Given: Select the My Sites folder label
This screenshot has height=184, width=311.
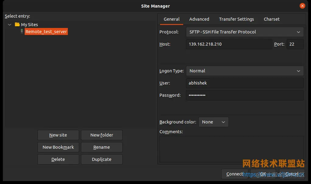Looking at the screenshot, I should [29, 25].
